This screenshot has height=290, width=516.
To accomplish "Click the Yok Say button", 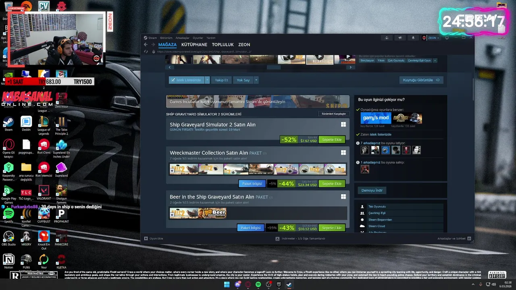I will [243, 80].
